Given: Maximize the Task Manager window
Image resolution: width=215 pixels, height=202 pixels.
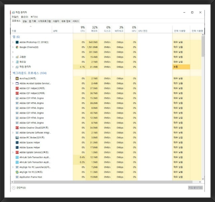Looking at the screenshot, I should pos(192,12).
